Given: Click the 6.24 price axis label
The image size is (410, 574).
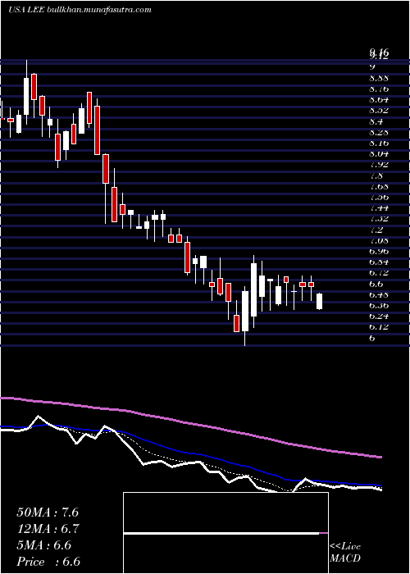Looking at the screenshot, I should point(379,316).
